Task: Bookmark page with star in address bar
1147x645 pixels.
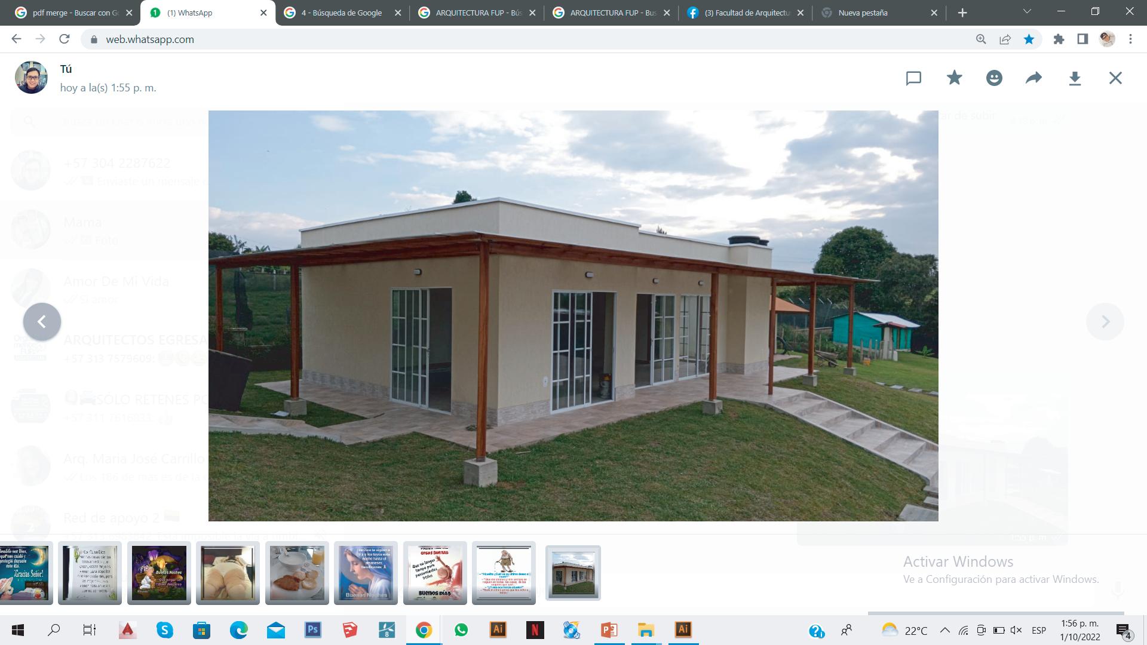Action: click(x=1029, y=39)
